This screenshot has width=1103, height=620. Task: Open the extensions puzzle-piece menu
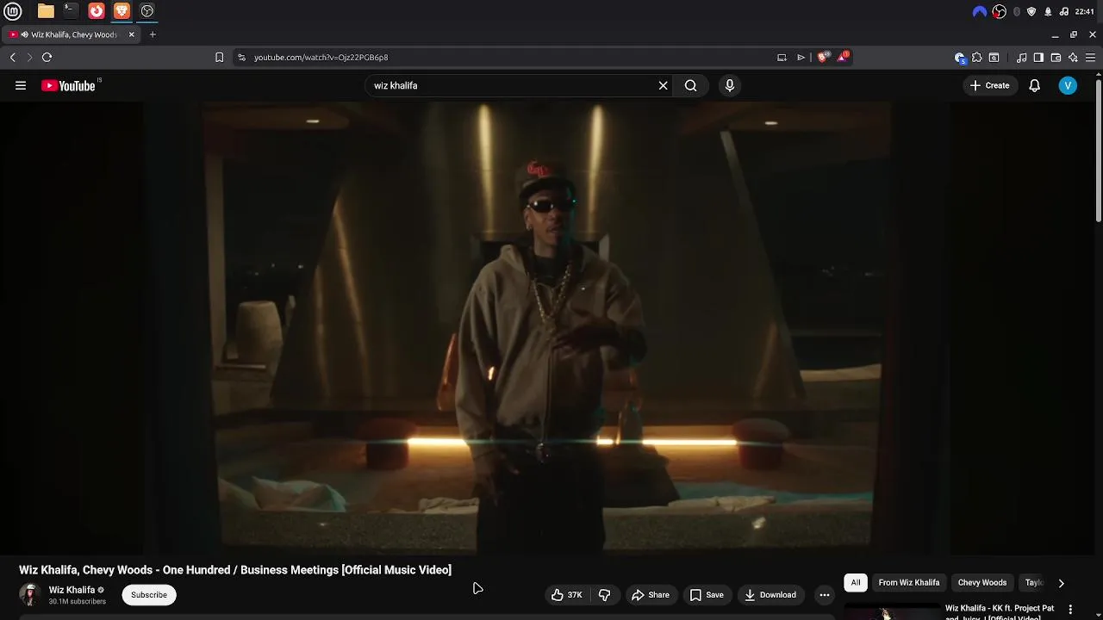[977, 57]
